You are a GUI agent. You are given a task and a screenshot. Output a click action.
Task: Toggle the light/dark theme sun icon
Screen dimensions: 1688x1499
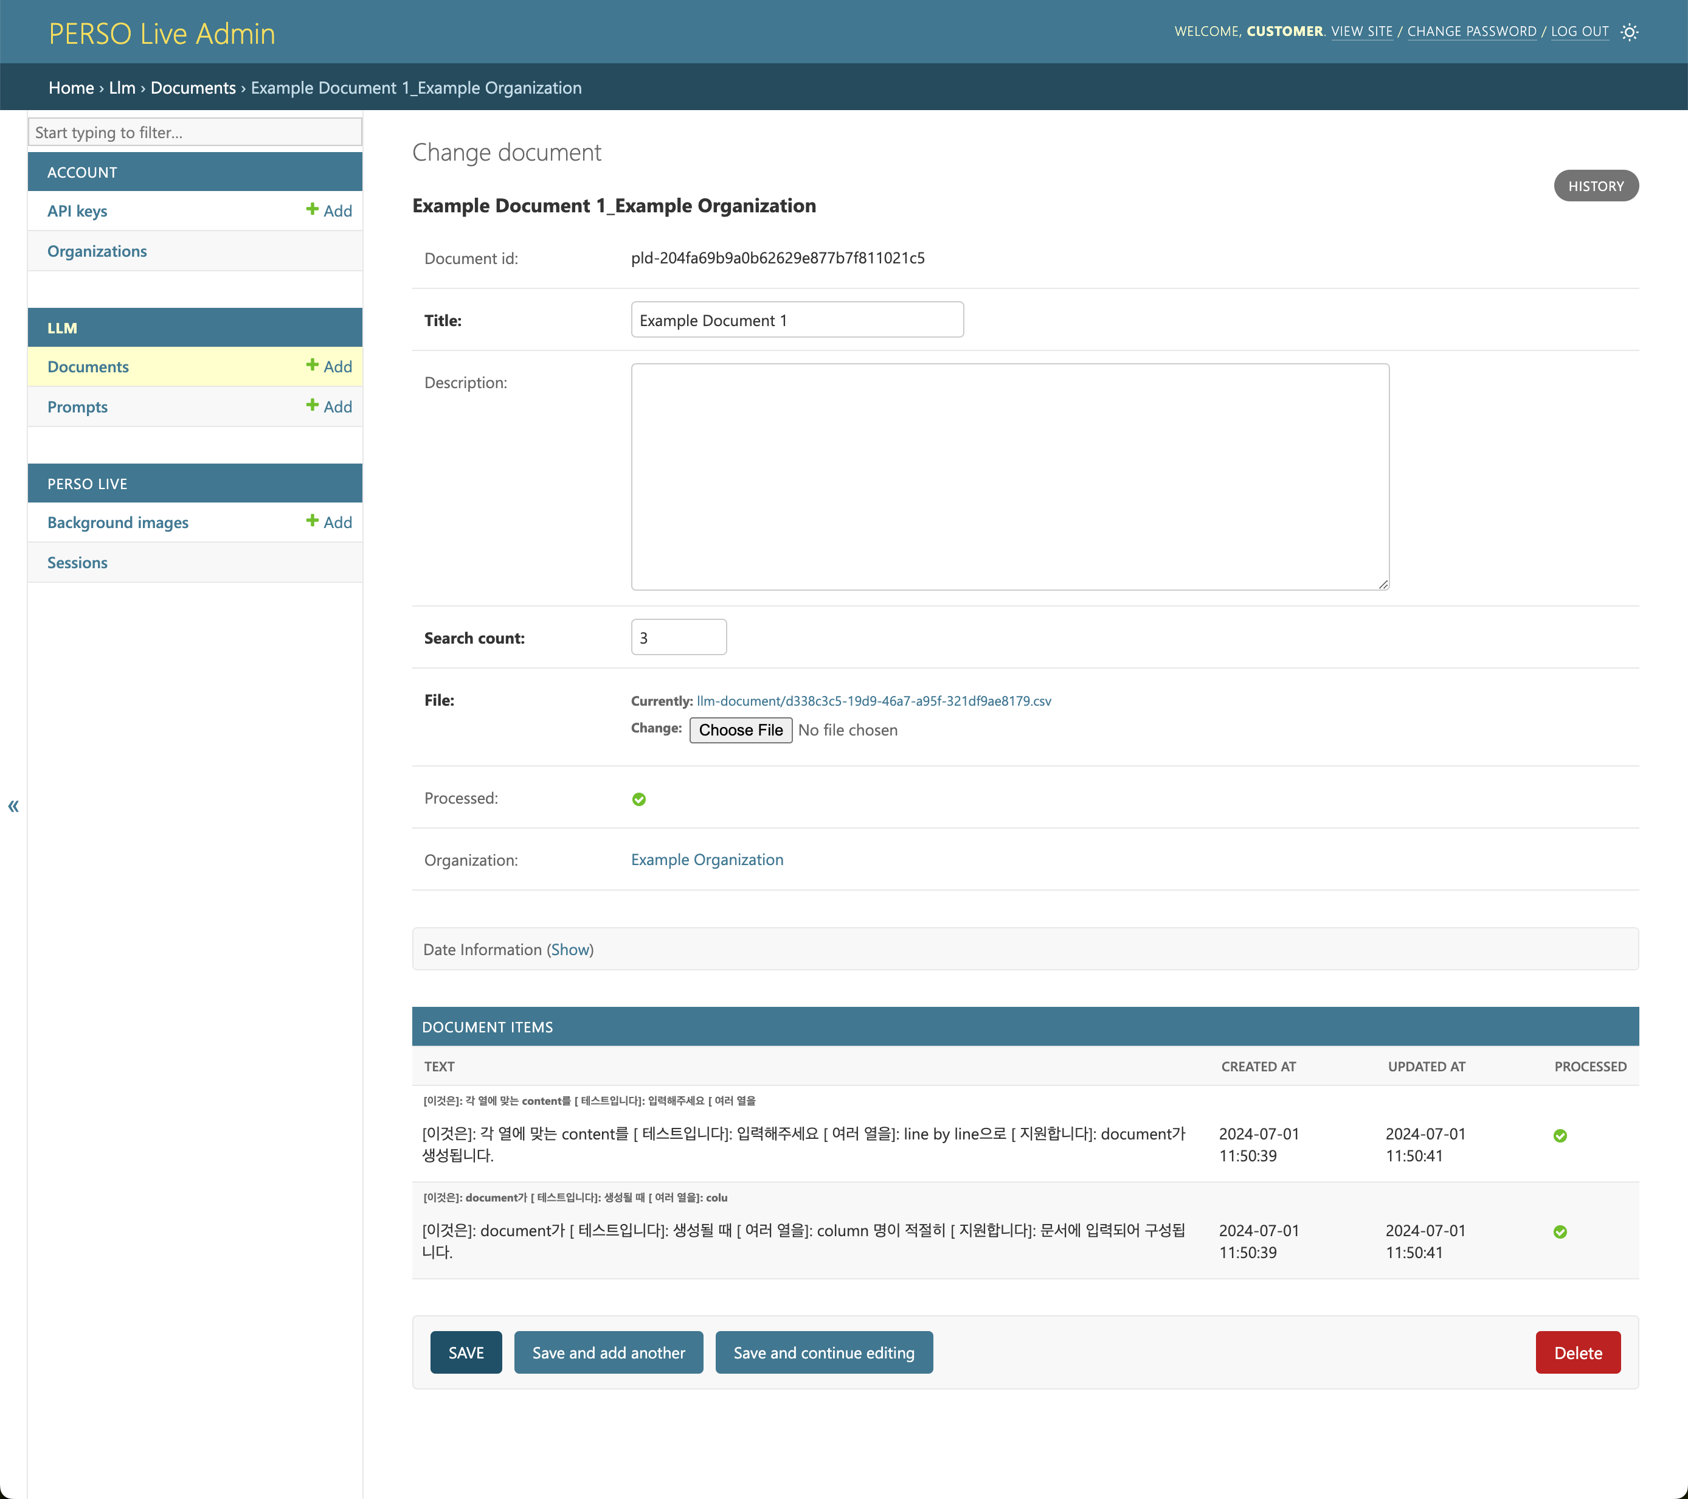pos(1628,32)
